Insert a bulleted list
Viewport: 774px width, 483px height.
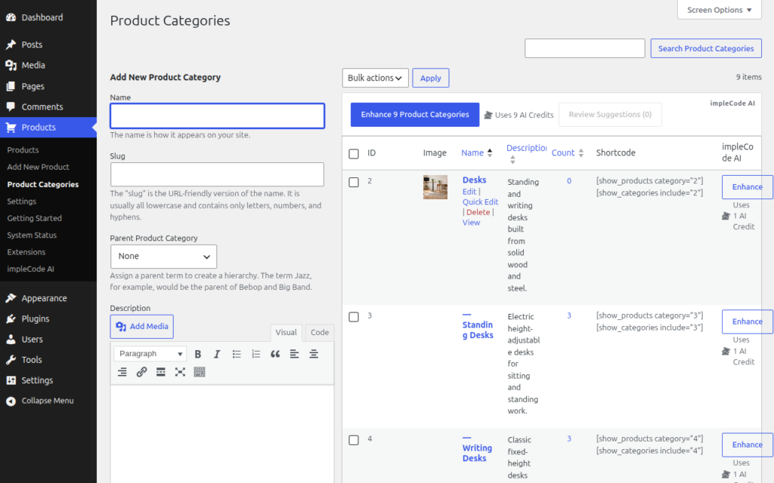pos(237,354)
